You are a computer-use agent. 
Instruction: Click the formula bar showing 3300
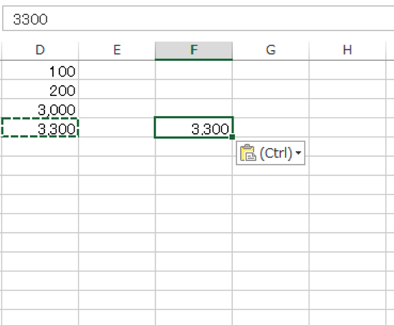198,19
